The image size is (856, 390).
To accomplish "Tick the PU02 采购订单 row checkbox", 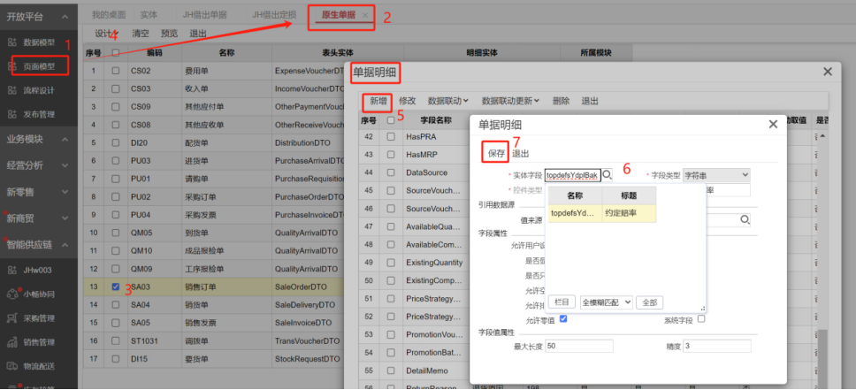I will [116, 196].
